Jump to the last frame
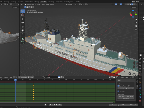This screenshot has width=144, height=108. click(x=61, y=105)
